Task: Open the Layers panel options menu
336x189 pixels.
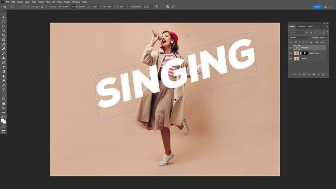Action: [327, 27]
